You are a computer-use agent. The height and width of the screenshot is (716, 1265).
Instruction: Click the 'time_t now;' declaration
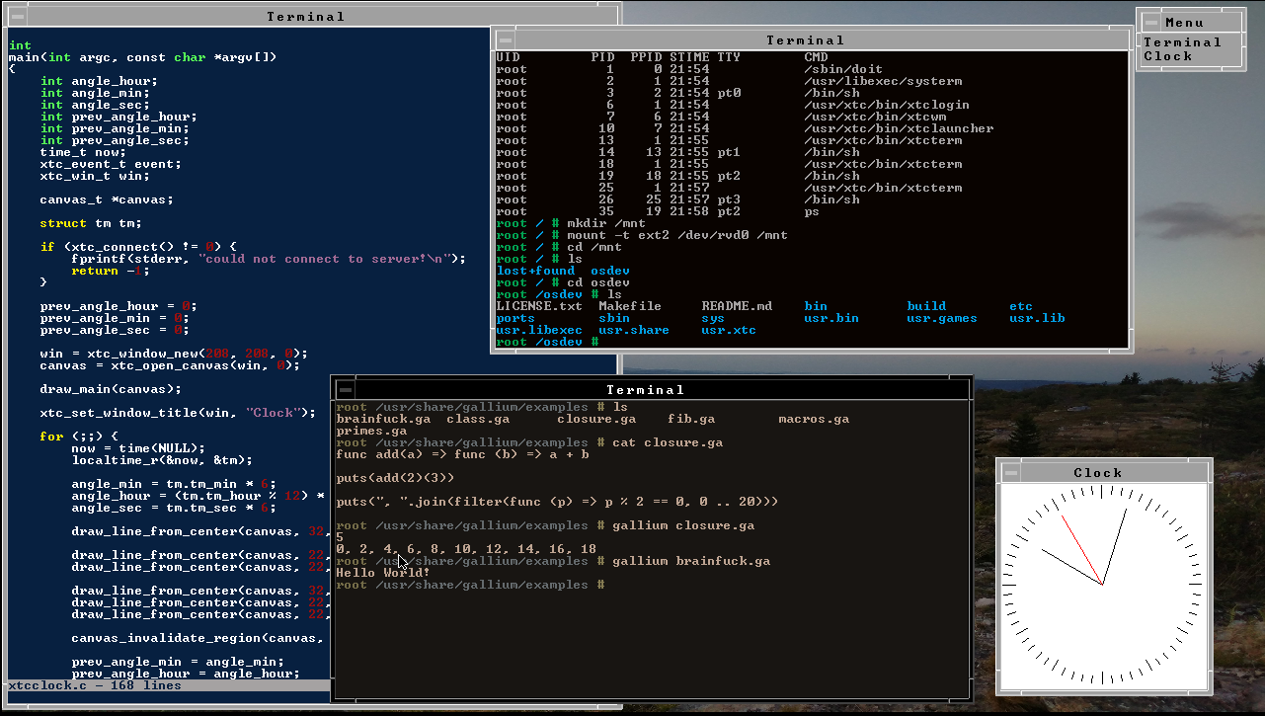click(83, 152)
